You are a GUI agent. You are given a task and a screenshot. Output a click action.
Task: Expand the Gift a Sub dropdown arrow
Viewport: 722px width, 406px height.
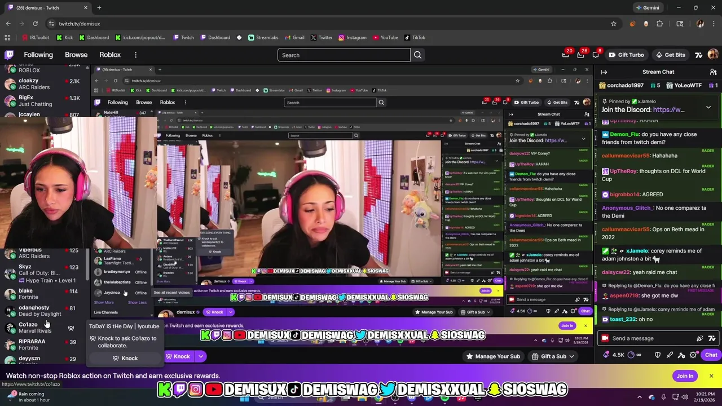571,356
